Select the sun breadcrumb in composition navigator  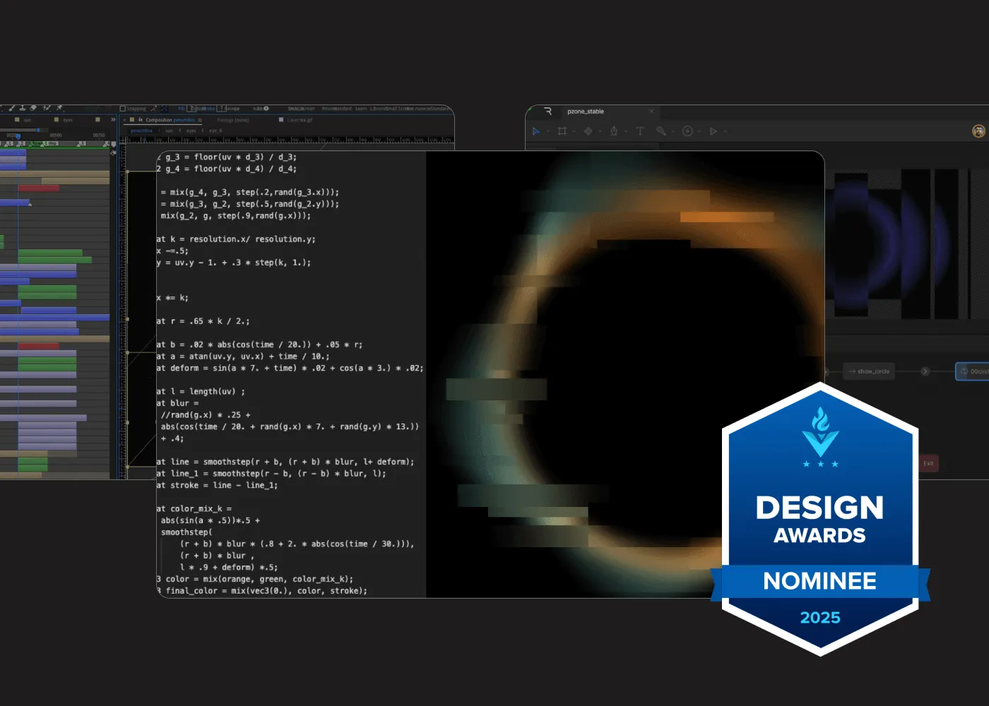click(169, 131)
